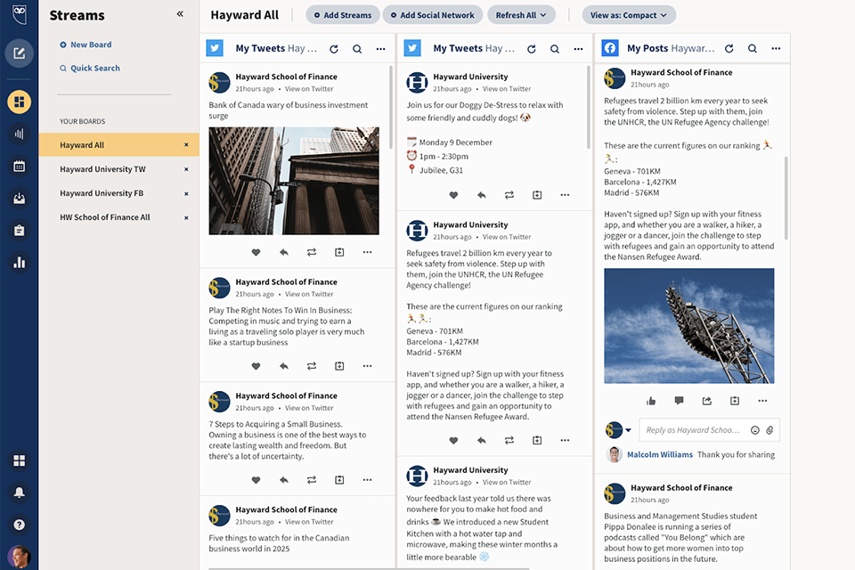Open Refresh All dropdown

(x=521, y=15)
